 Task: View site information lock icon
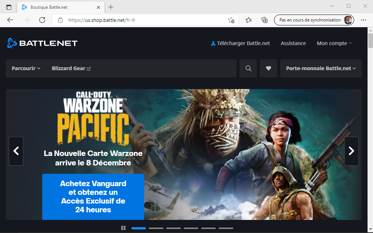[60, 20]
